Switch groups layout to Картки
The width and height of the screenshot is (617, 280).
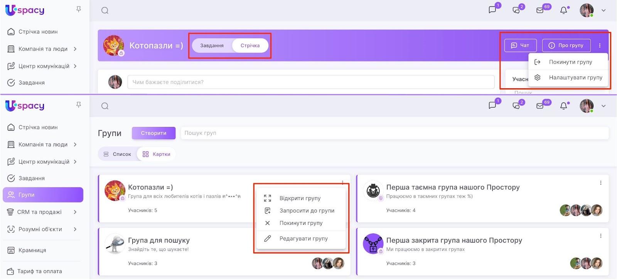(x=156, y=154)
